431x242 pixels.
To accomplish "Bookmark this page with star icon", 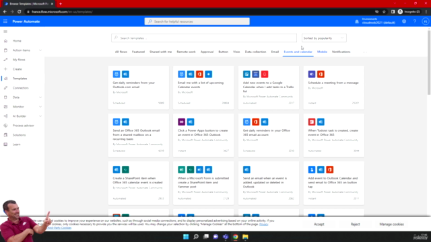I will coord(384,11).
